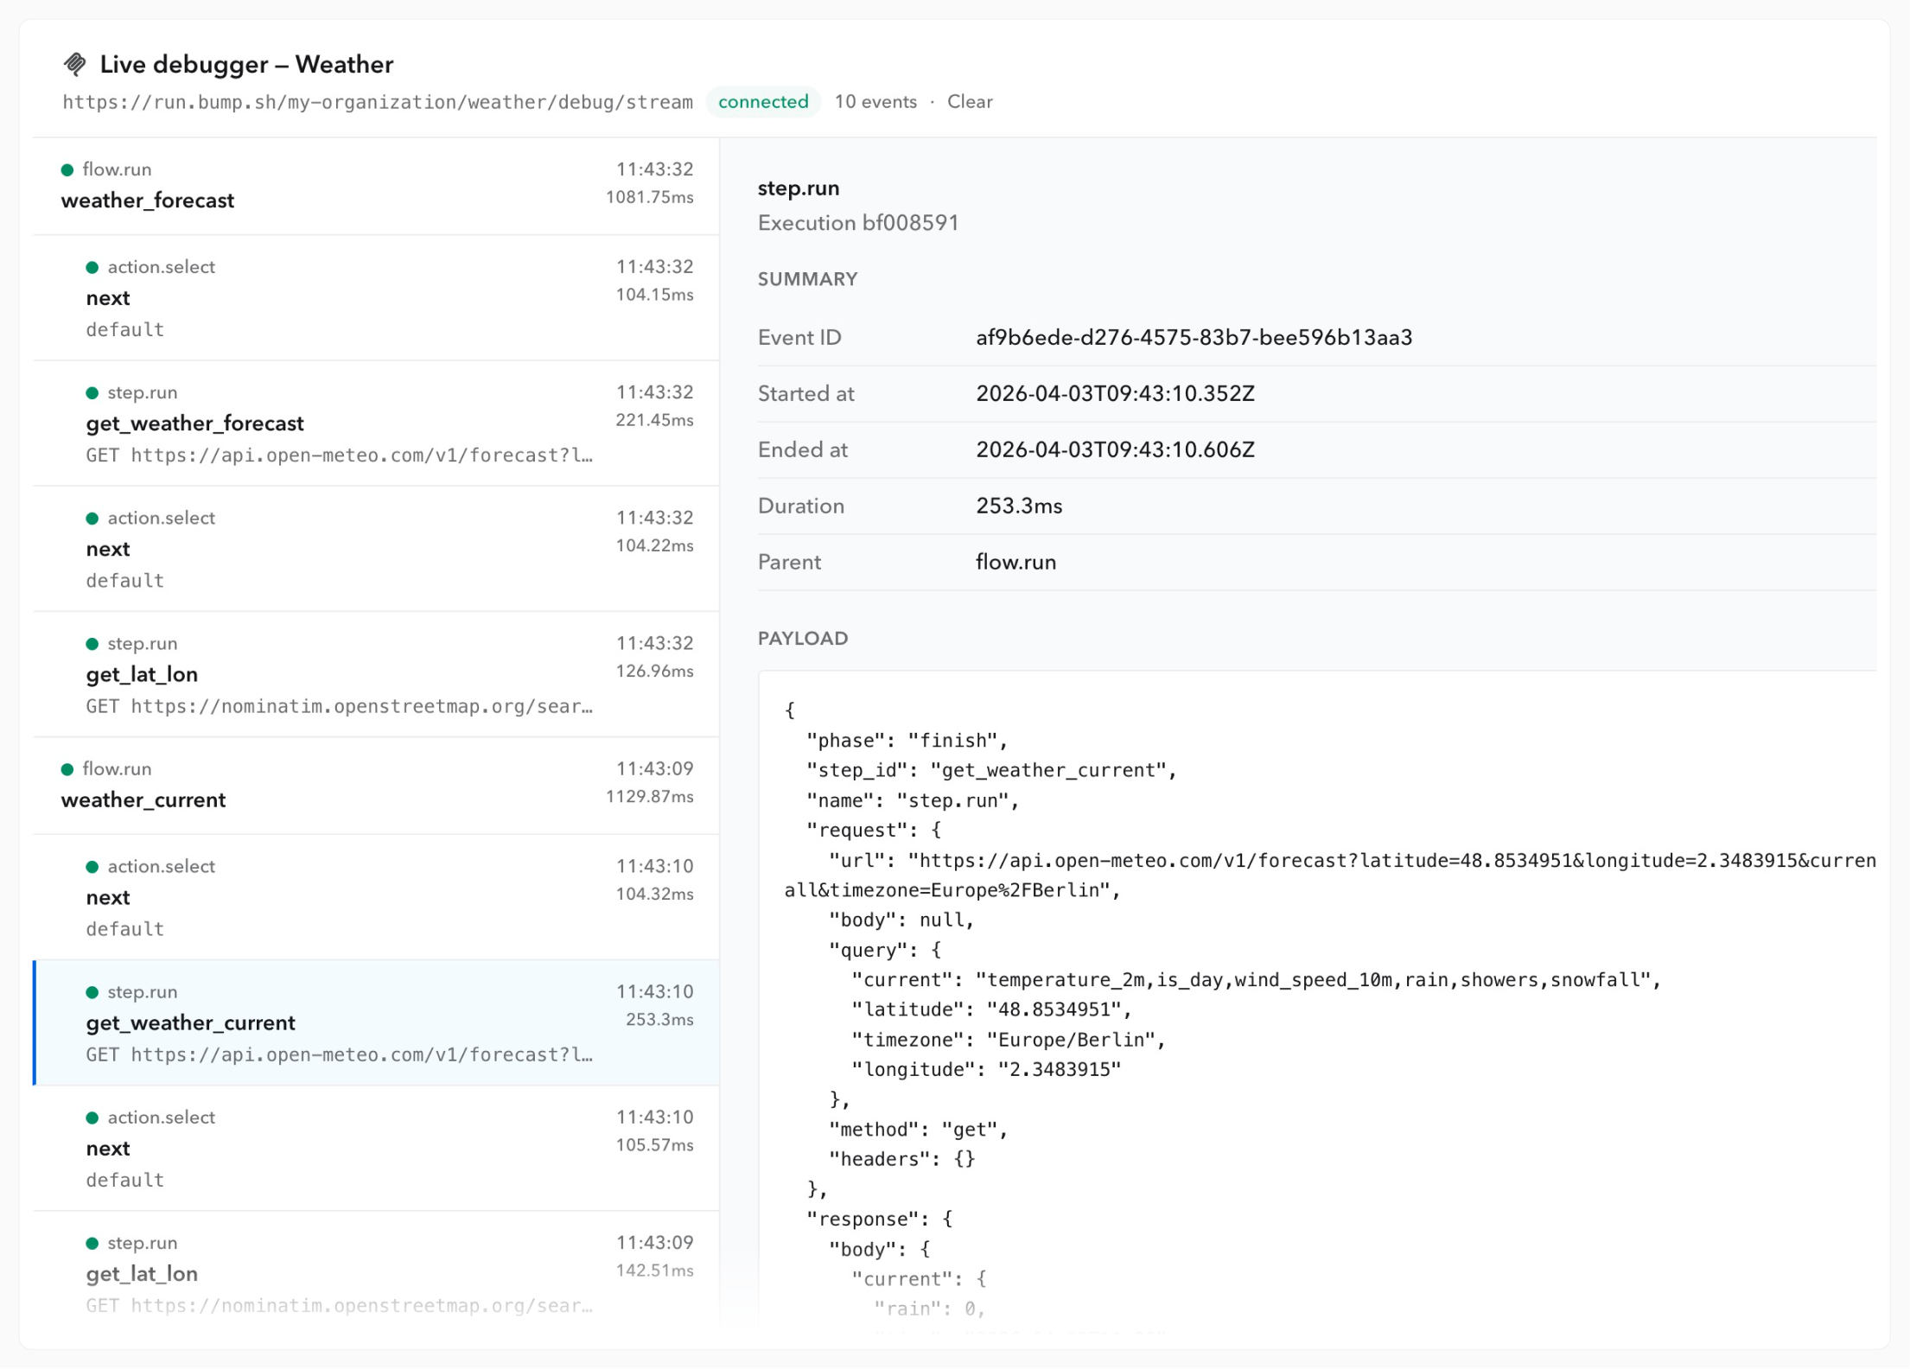Select the get_weather_current step.run event
Image resolution: width=1910 pixels, height=1369 pixels.
[377, 1023]
